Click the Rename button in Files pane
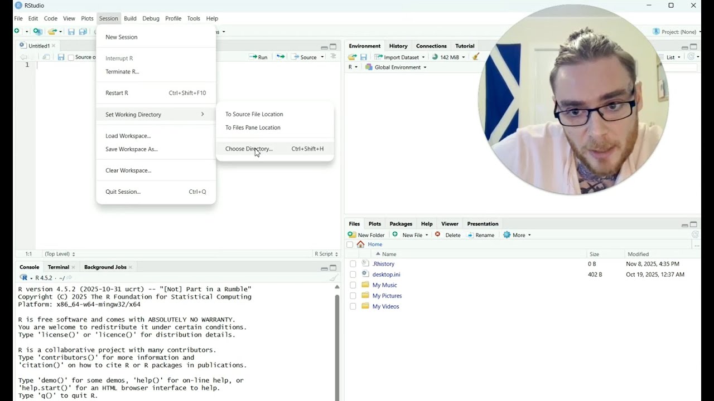This screenshot has width=714, height=401. point(480,235)
